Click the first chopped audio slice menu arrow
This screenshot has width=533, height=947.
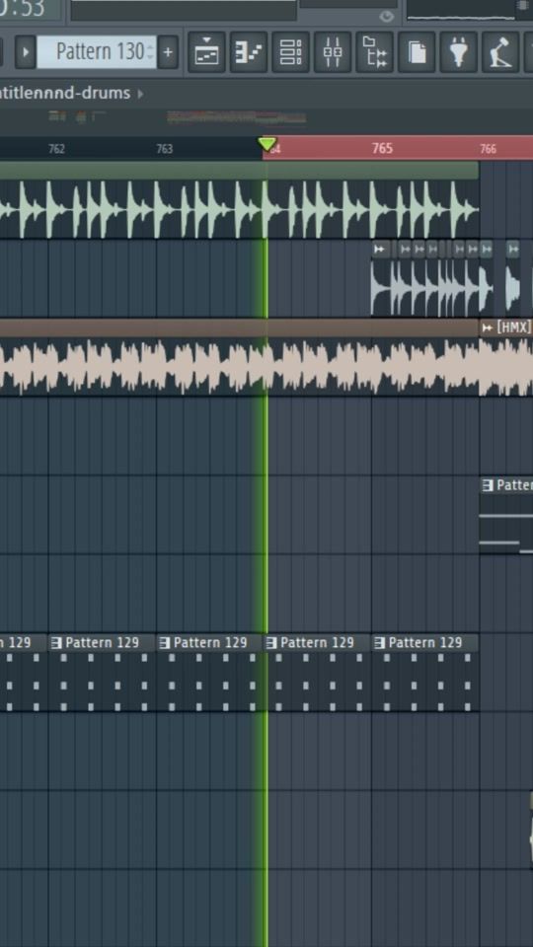pos(379,249)
